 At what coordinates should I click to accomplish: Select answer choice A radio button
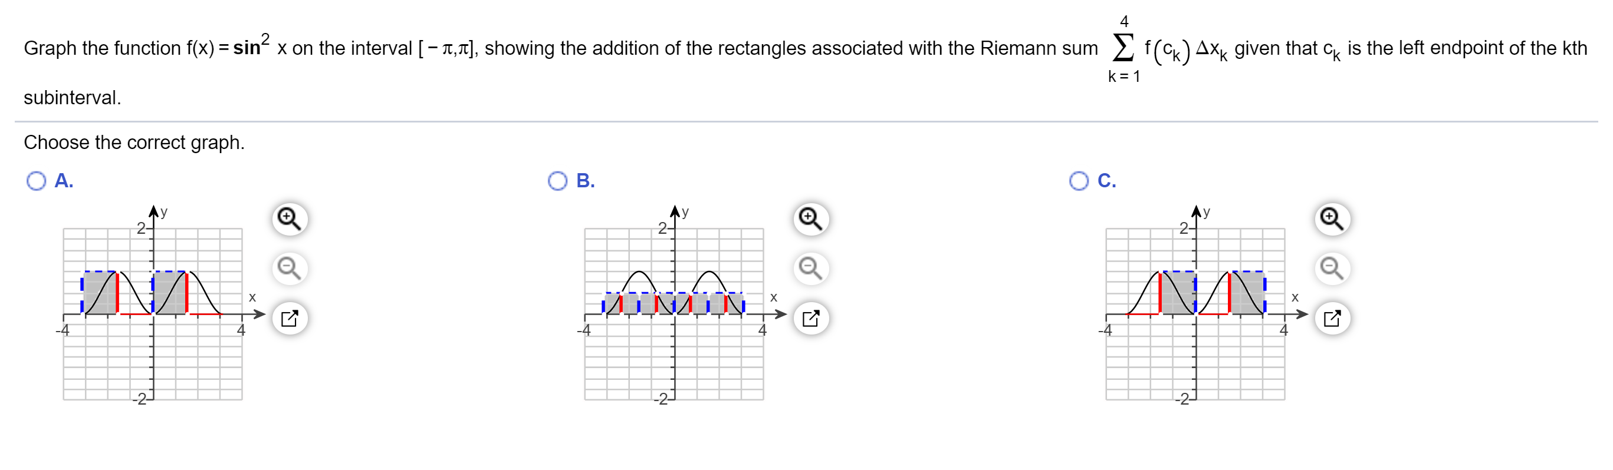(37, 182)
